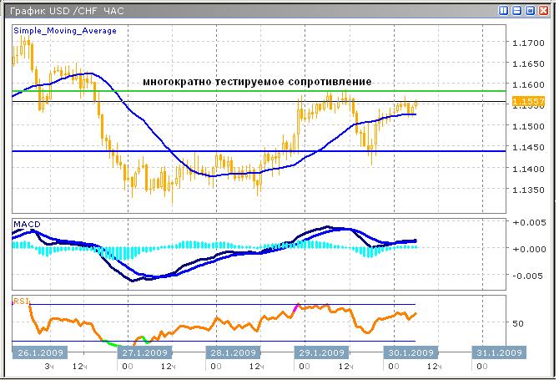Viewport: 559px width, 380px height.
Task: Click the 1.1700 price axis label
Action: 527,42
